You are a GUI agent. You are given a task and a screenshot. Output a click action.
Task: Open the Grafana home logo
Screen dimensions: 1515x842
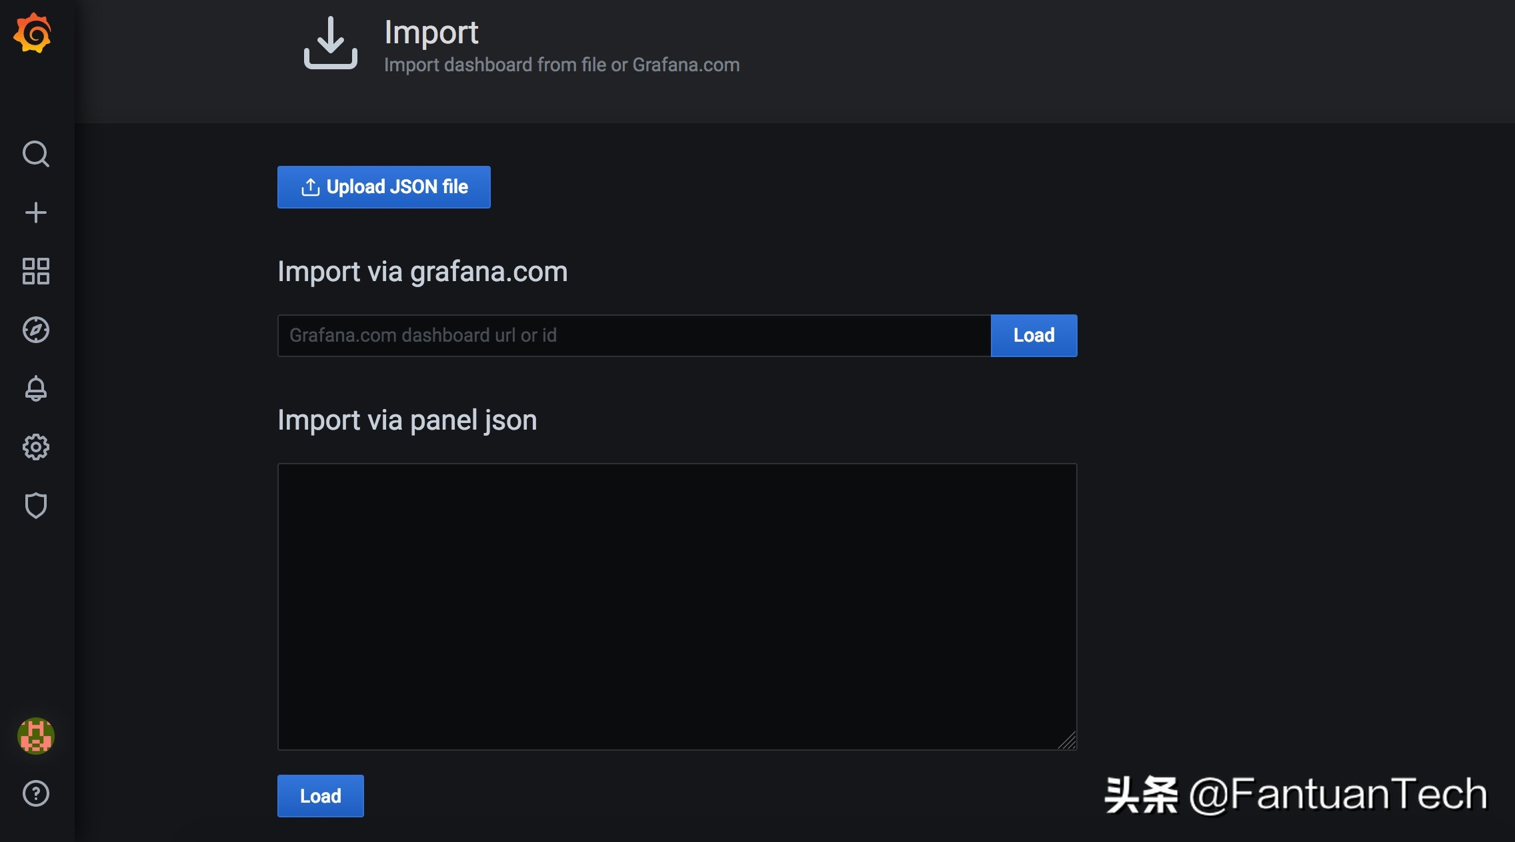tap(33, 33)
